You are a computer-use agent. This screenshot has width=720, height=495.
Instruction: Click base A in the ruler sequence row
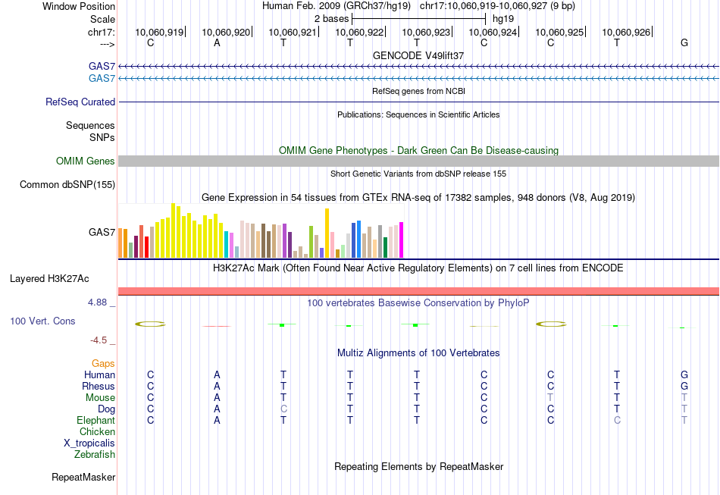(217, 42)
